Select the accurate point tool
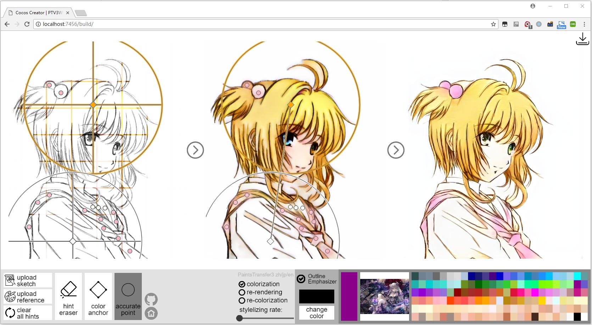Image resolution: width=592 pixels, height=325 pixels. pyautogui.click(x=128, y=297)
